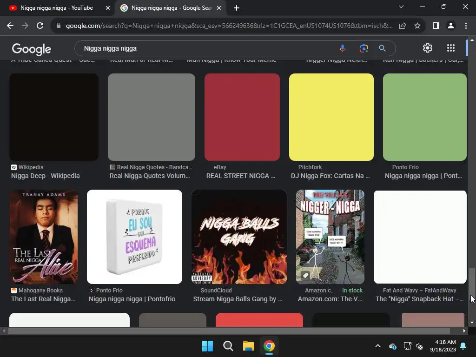Image resolution: width=476 pixels, height=357 pixels.
Task: Open the notification bell
Action: (x=463, y=346)
